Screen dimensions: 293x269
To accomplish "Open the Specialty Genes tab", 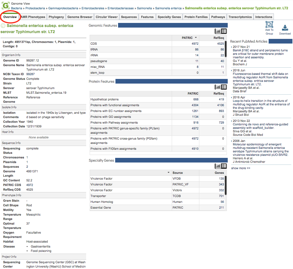I will [x=169, y=17].
